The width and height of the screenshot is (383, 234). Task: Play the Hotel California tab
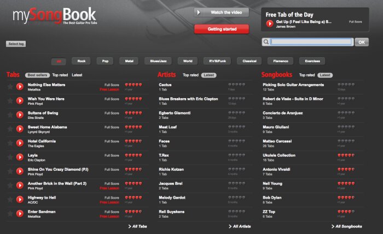(x=20, y=143)
